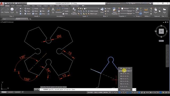The width and height of the screenshot is (170, 96).
Task: Open the Annotate ribbon tab
Action: pyautogui.click(x=19, y=6)
